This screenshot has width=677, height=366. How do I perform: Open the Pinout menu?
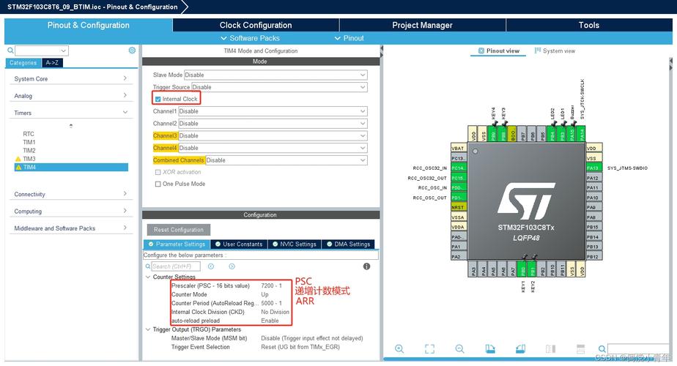click(349, 38)
